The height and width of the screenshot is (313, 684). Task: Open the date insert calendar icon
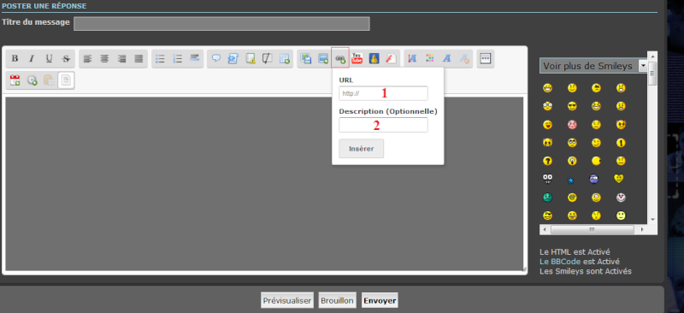click(15, 80)
